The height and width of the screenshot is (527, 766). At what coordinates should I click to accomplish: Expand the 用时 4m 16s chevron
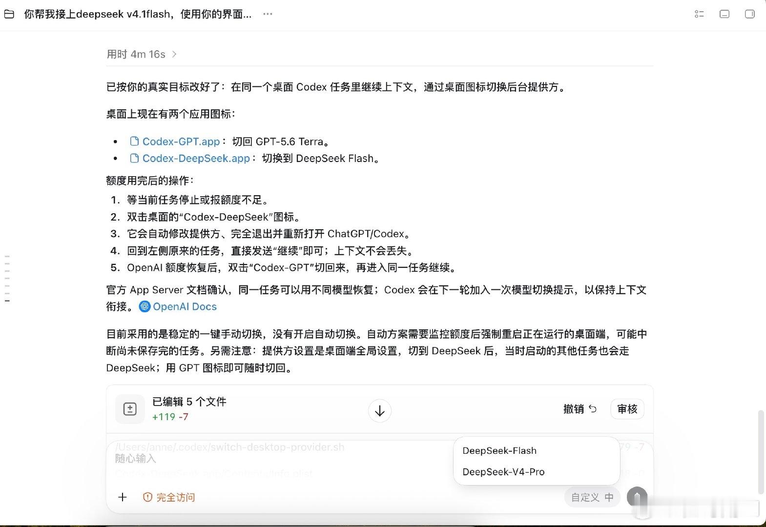[x=174, y=54]
